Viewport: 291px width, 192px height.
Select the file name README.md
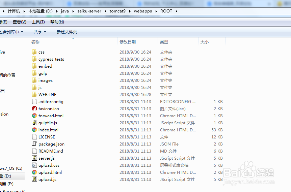click(x=51, y=151)
